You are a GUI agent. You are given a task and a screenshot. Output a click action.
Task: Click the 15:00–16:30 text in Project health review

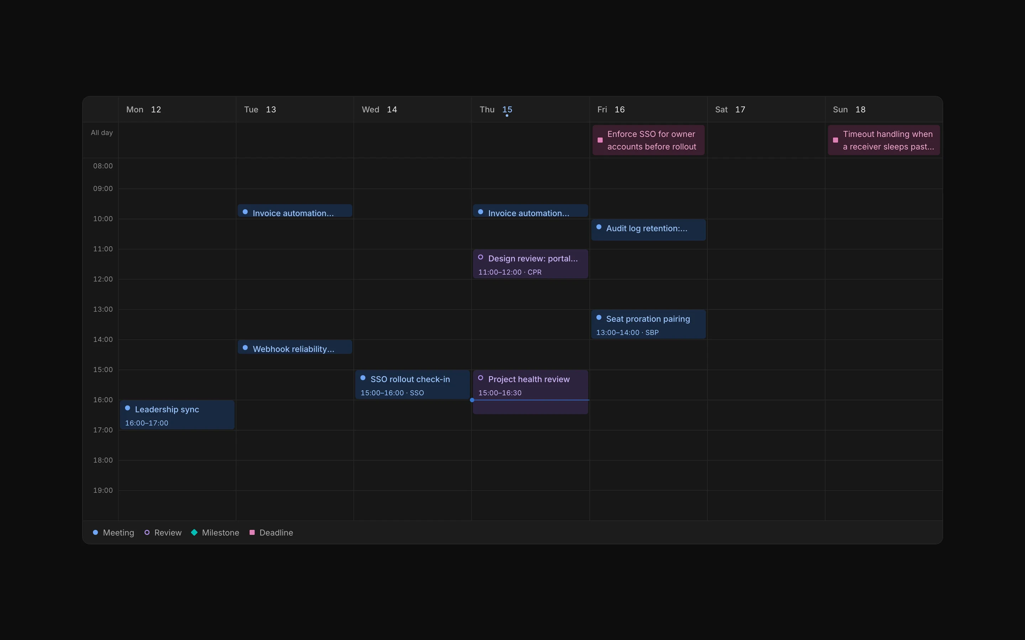click(500, 393)
